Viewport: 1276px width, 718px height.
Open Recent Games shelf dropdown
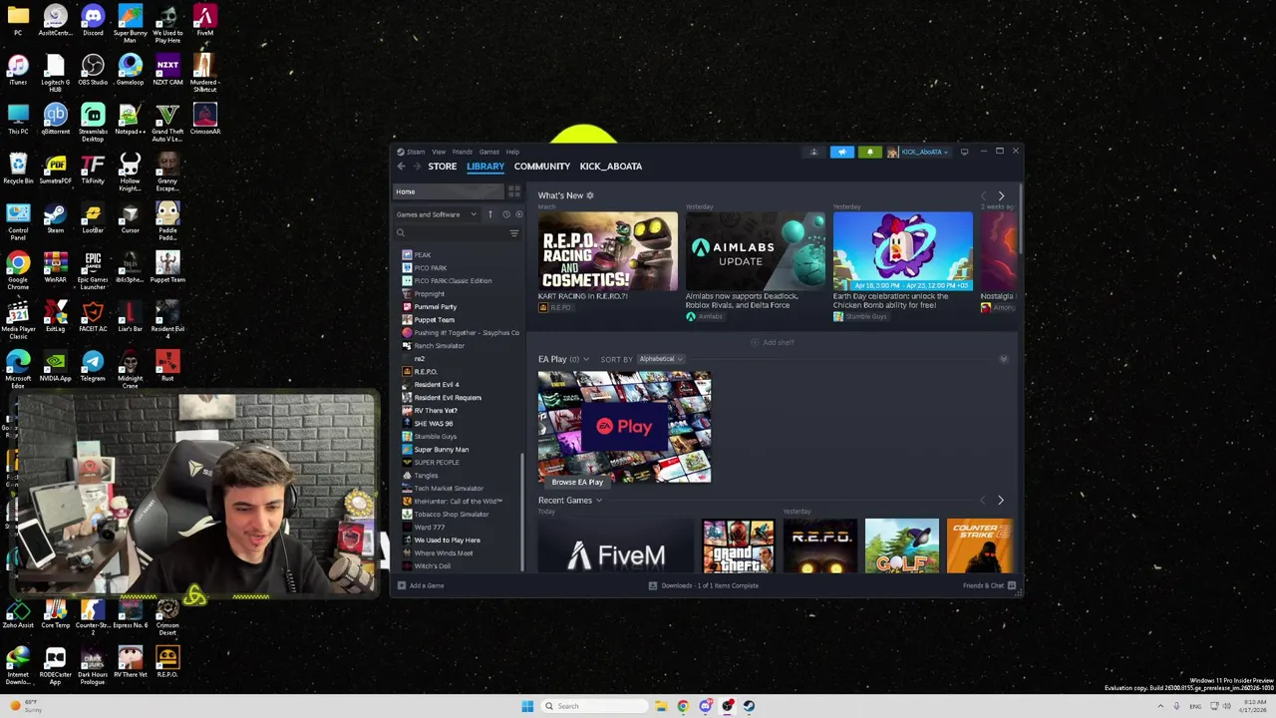tap(599, 501)
